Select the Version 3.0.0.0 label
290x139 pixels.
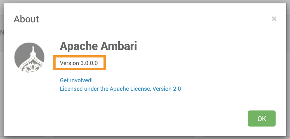click(79, 63)
